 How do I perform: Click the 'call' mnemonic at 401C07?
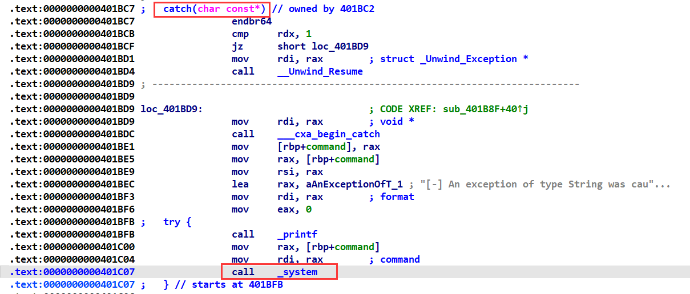[x=243, y=272]
